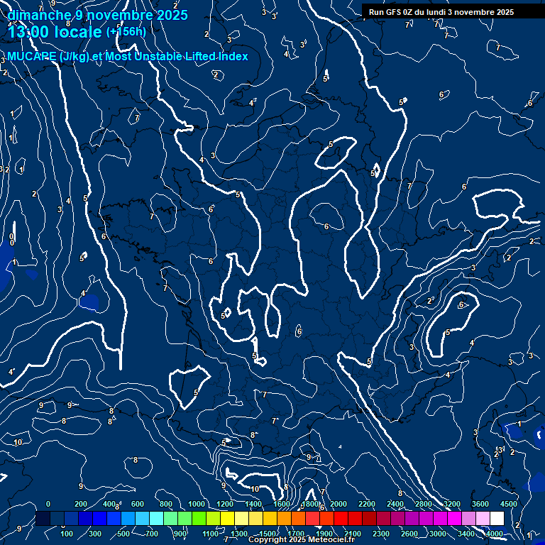This screenshot has width=545, height=545.
Task: Click the blue 400 legend swatch
Action: pos(99,519)
